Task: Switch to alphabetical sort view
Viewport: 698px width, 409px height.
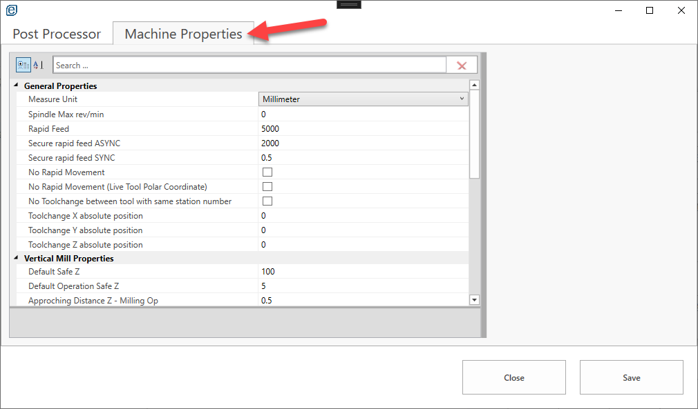Action: (x=38, y=65)
